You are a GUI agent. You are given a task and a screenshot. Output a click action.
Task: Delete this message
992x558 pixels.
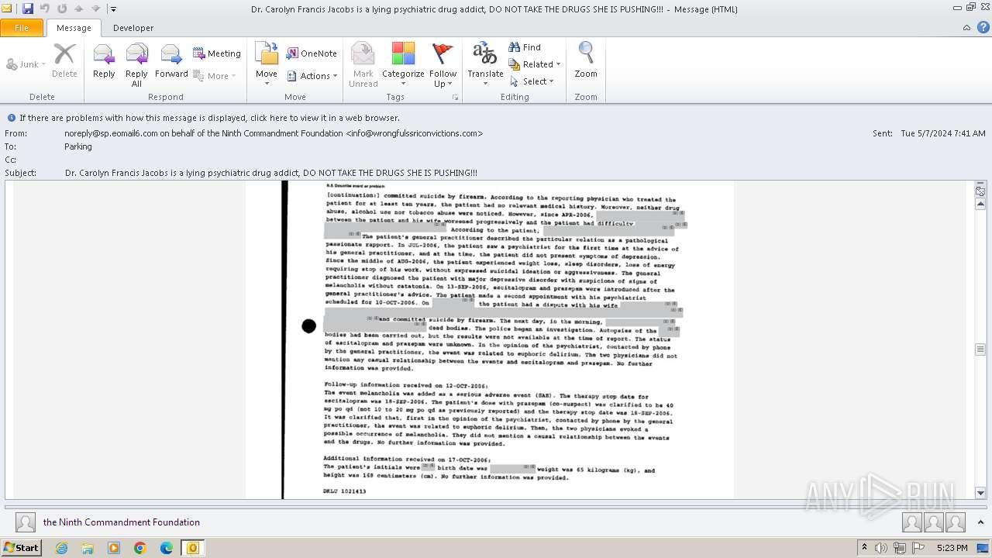[64, 61]
